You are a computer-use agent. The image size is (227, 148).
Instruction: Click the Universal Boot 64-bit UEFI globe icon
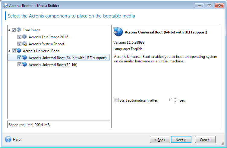25,58
